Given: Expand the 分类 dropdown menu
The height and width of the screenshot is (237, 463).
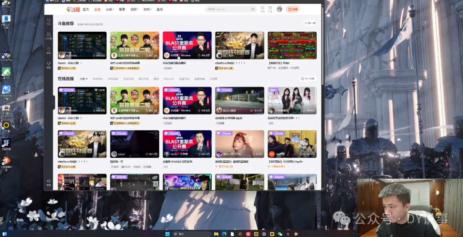Looking at the screenshot, I should click(x=109, y=9).
